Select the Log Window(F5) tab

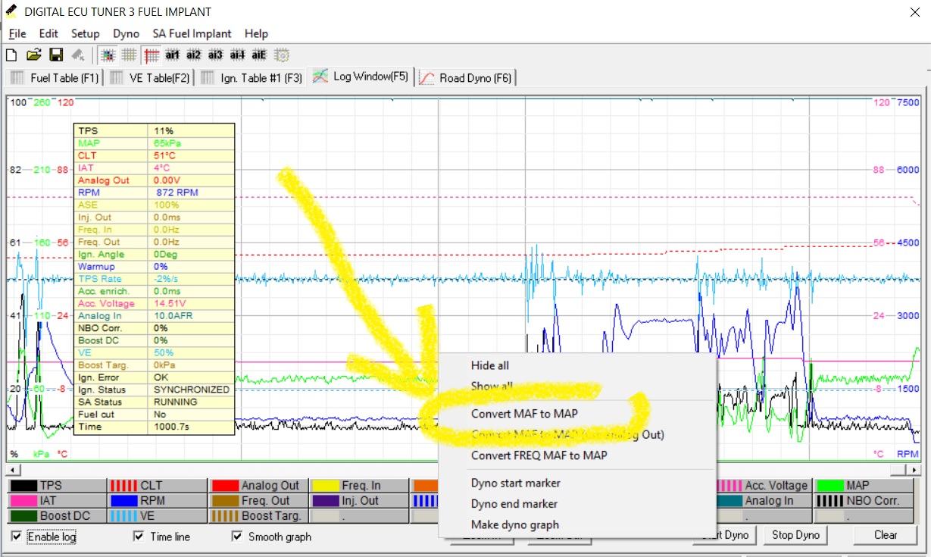pyautogui.click(x=361, y=77)
